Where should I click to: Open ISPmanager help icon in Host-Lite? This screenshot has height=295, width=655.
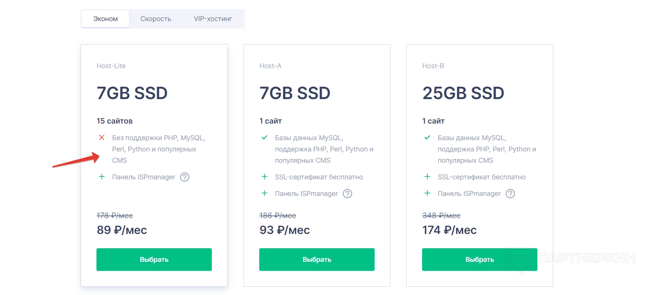pyautogui.click(x=185, y=177)
